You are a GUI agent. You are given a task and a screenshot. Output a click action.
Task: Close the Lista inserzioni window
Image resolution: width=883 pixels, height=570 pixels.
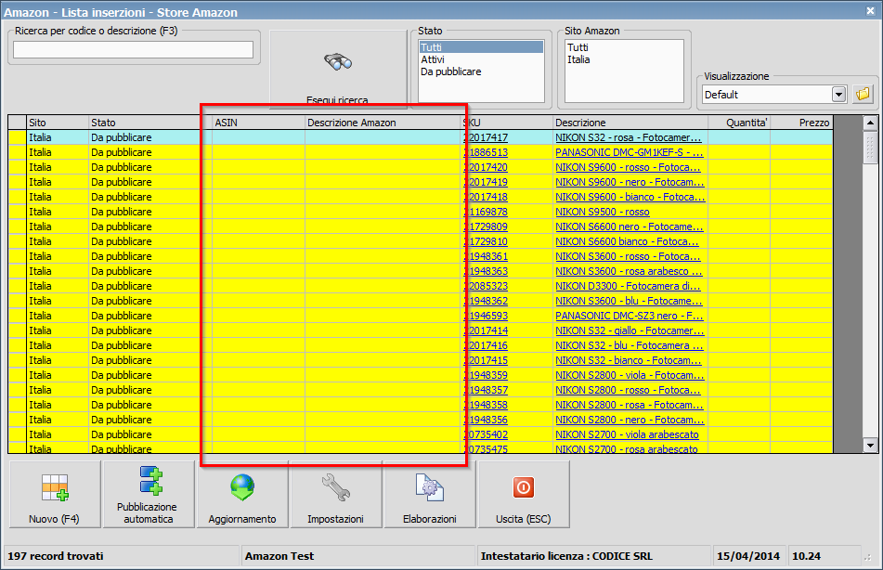871,11
